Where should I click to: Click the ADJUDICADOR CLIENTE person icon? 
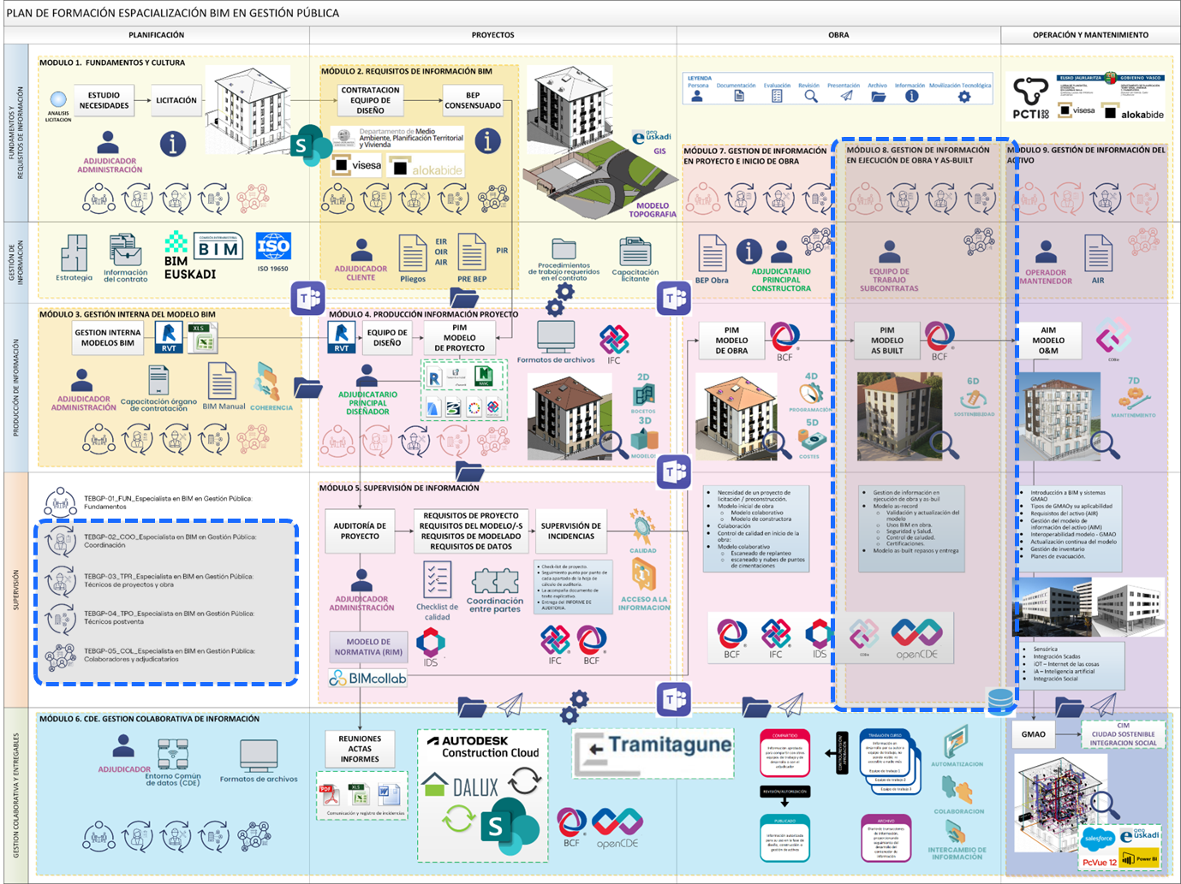click(361, 250)
